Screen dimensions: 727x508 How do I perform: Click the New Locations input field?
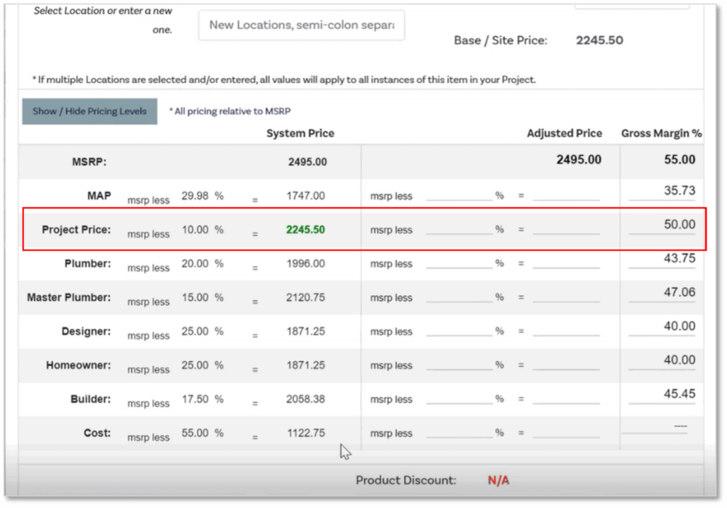tap(301, 25)
